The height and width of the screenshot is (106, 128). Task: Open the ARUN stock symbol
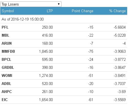pyautogui.click(x=7, y=43)
